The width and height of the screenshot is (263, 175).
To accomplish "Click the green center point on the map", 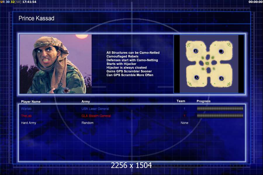I will pyautogui.click(x=207, y=63).
